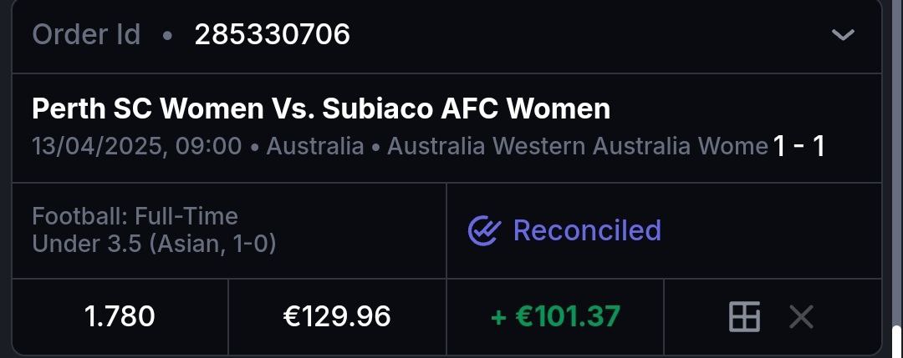This screenshot has width=903, height=358.
Task: Click the match date 13/04/2025
Action: (100, 147)
